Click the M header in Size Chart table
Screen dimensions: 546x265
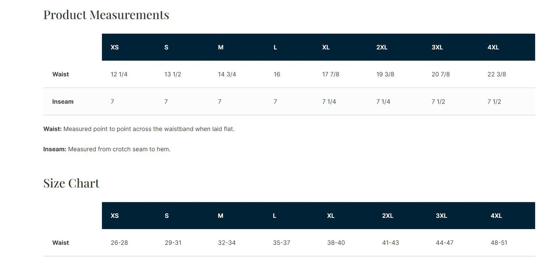pyautogui.click(x=220, y=216)
